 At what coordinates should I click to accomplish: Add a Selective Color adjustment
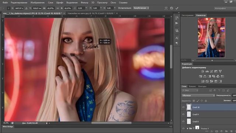pyautogui.click(x=216, y=81)
